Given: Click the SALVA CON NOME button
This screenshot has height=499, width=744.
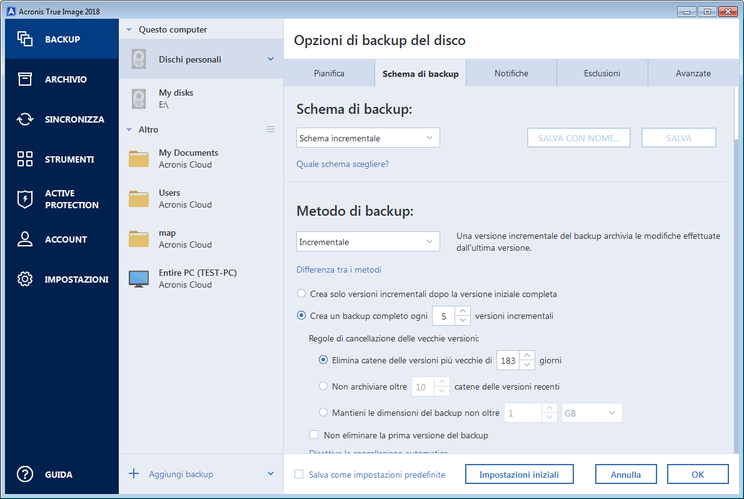Looking at the screenshot, I should [579, 138].
